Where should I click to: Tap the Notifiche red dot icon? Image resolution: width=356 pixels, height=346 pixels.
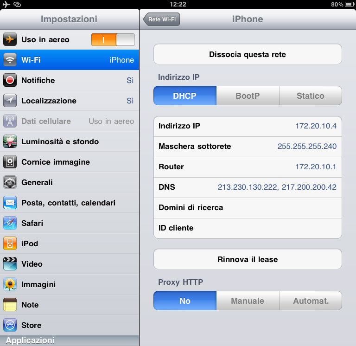click(10, 80)
